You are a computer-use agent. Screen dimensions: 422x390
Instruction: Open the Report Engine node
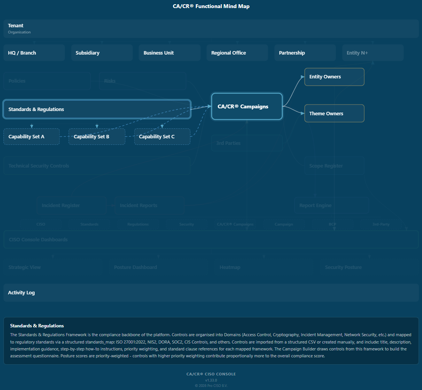(x=332, y=205)
